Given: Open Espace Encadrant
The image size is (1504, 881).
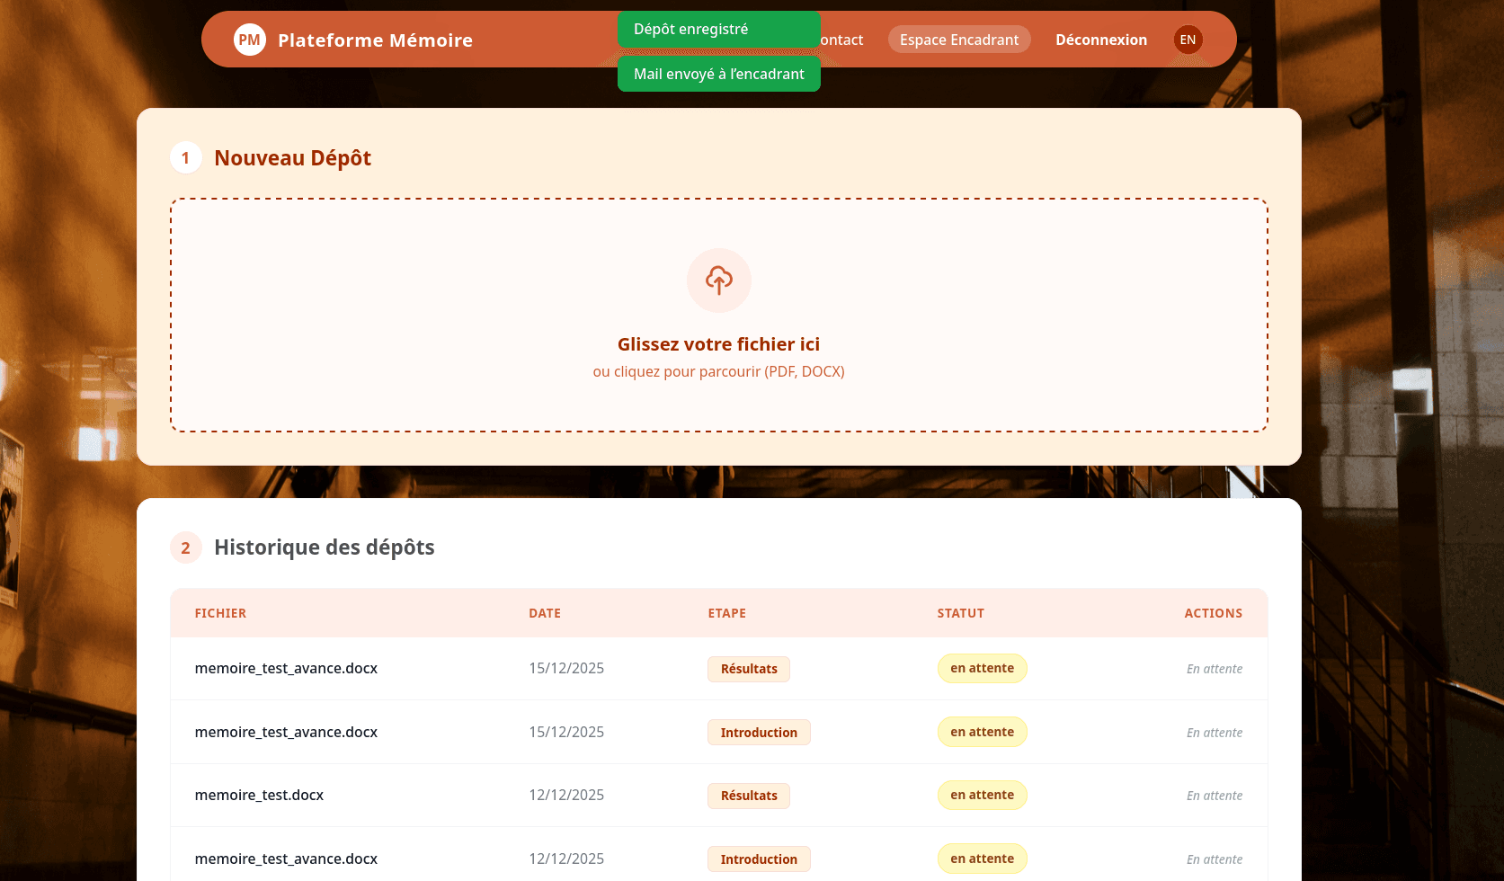Looking at the screenshot, I should pos(959,40).
